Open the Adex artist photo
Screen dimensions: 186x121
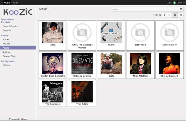click(53, 32)
